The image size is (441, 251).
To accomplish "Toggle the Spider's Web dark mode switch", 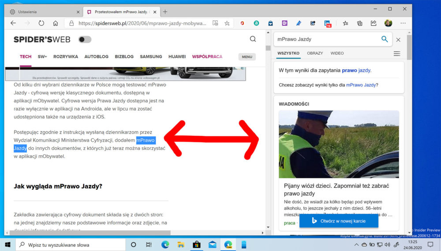I will (85, 39).
